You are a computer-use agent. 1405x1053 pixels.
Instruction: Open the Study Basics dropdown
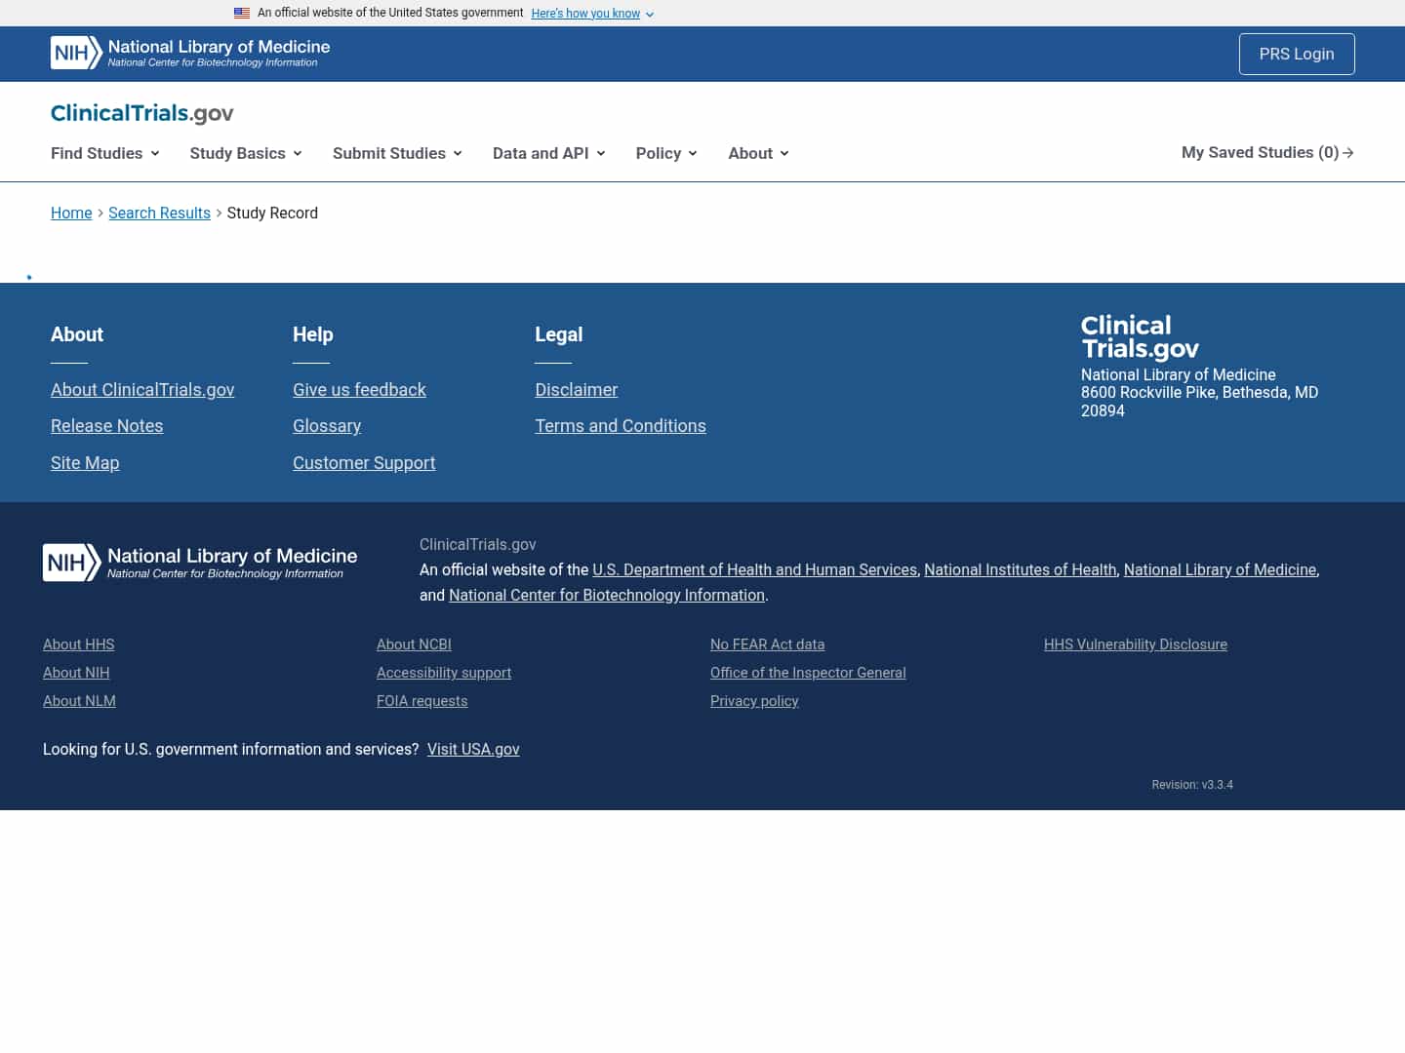(x=245, y=153)
